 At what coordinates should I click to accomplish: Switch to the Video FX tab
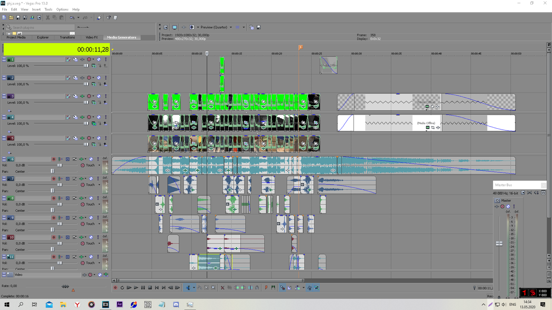[x=92, y=38]
